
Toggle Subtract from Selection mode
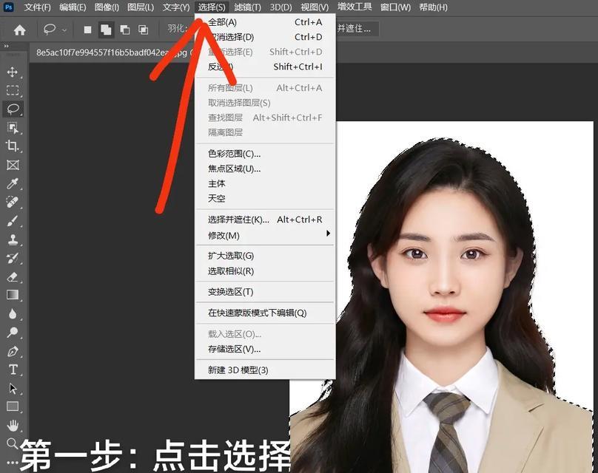click(125, 30)
